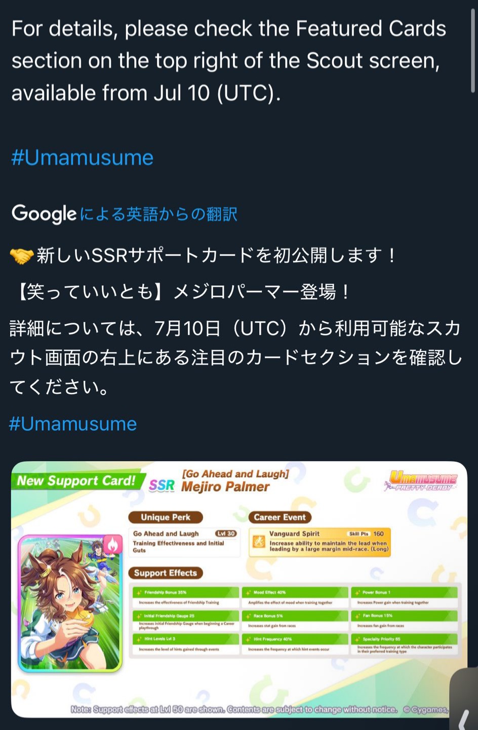Click the Race Bonus 5% effect row
The image size is (478, 730).
click(295, 621)
